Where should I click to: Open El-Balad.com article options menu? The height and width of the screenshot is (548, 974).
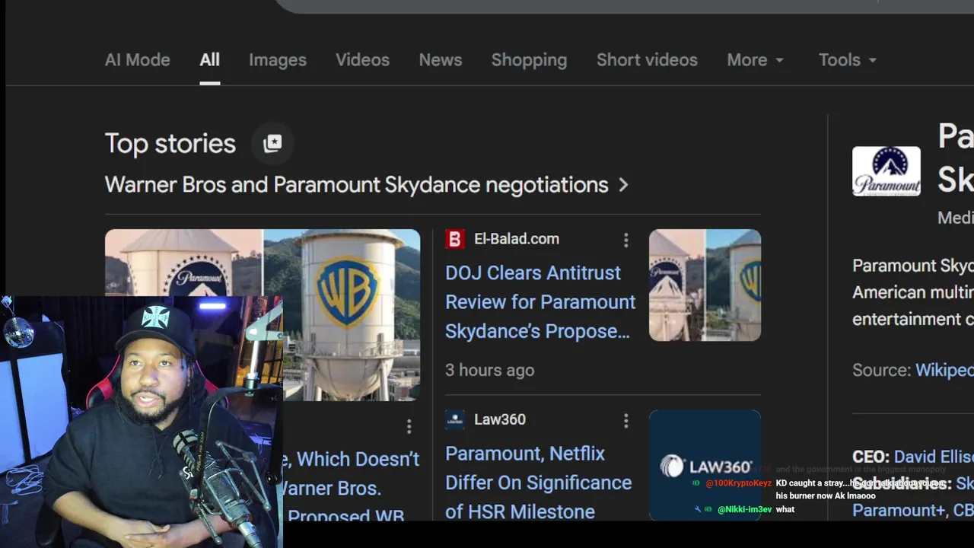coord(625,241)
